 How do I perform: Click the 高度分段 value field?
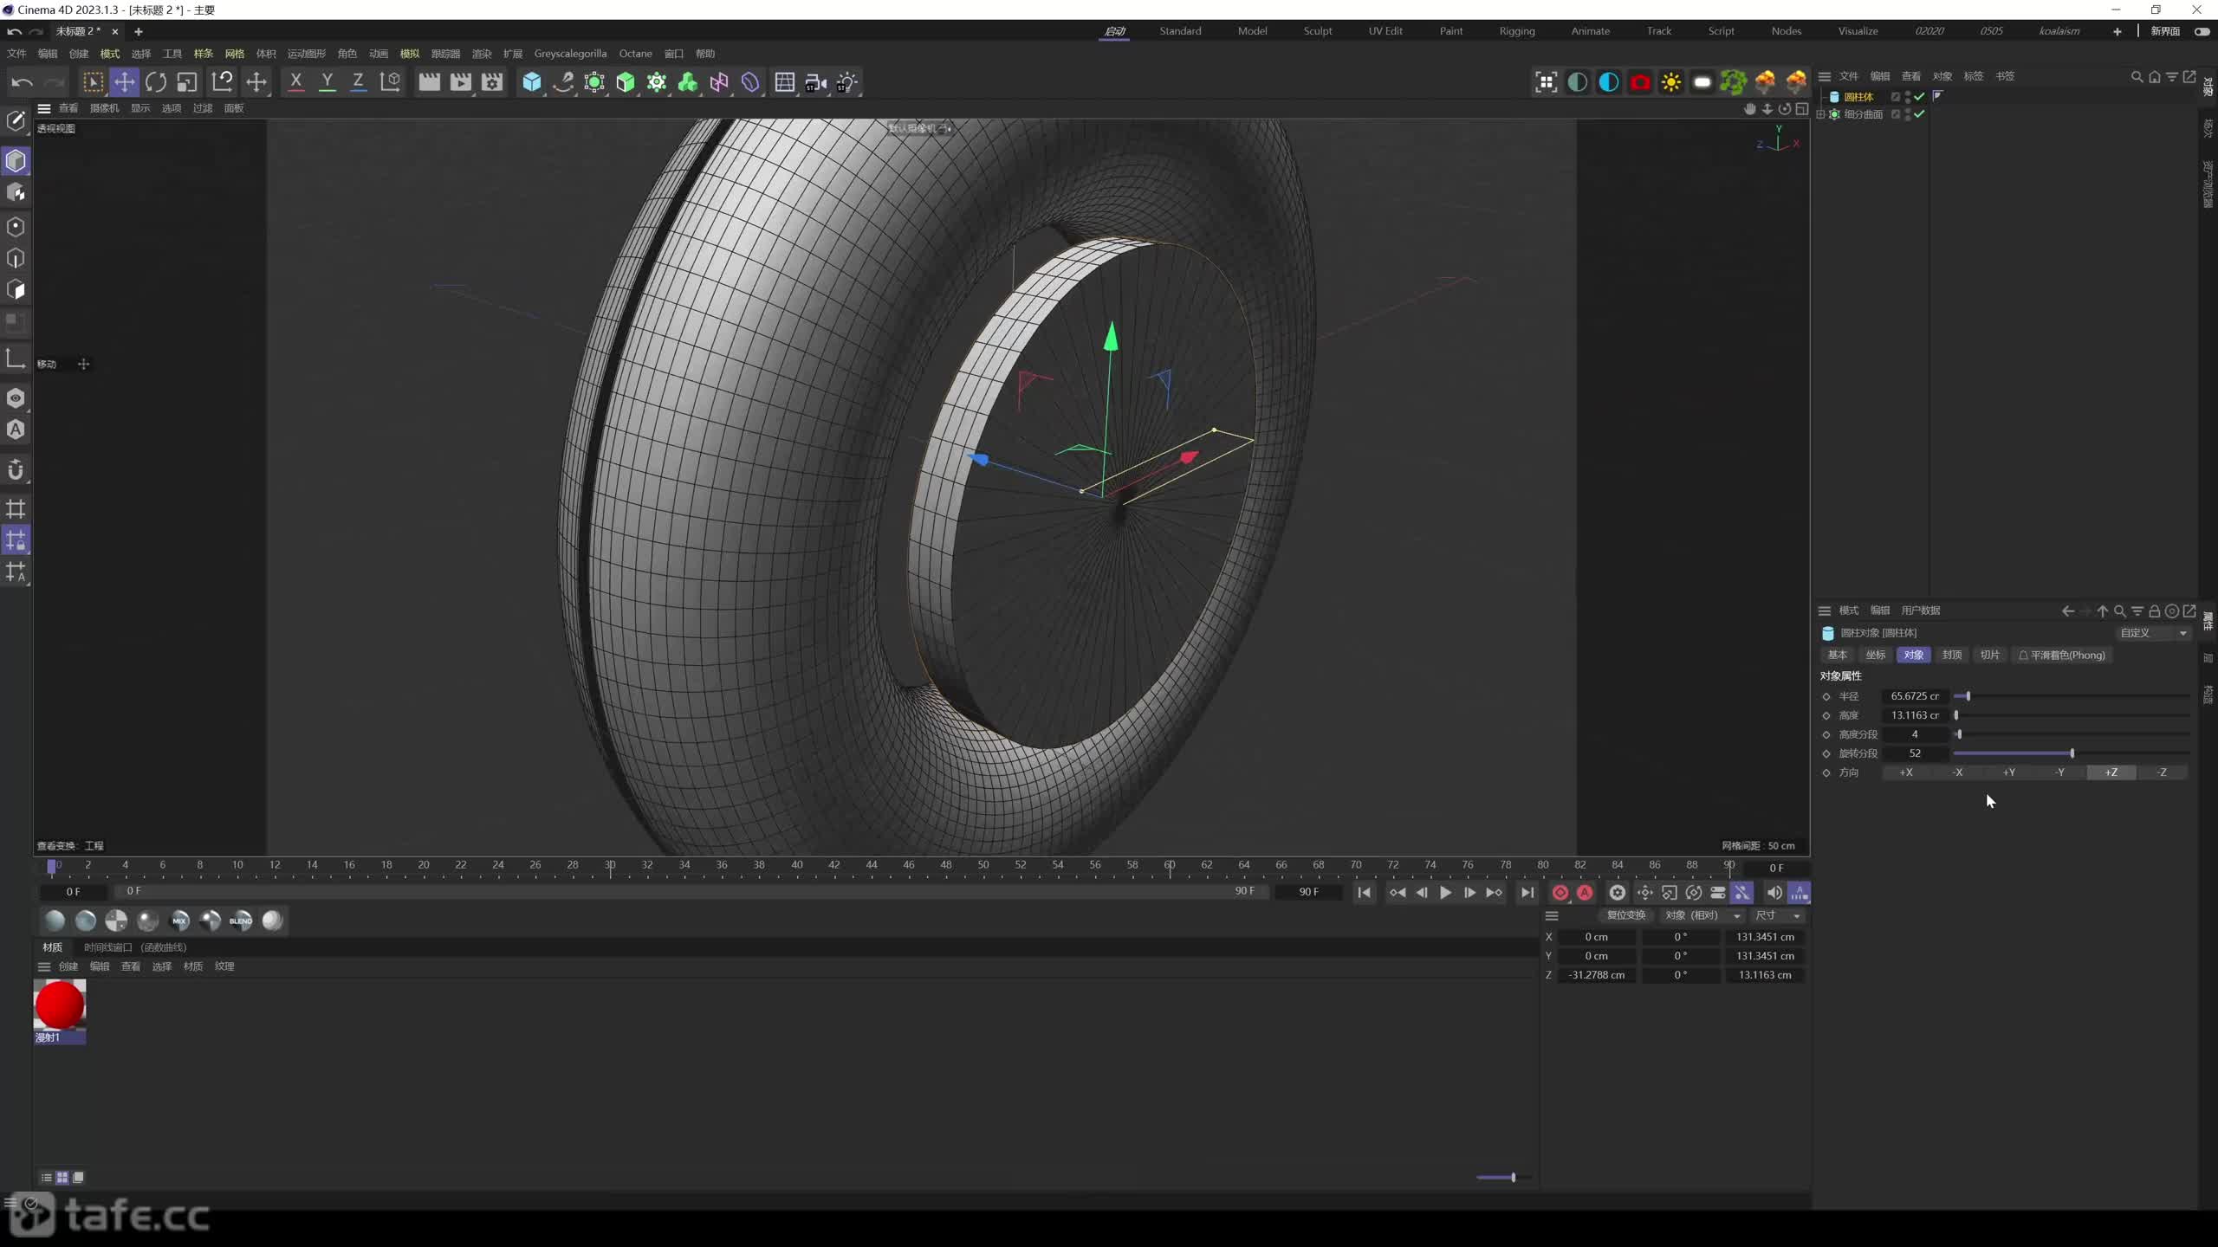tap(1915, 734)
